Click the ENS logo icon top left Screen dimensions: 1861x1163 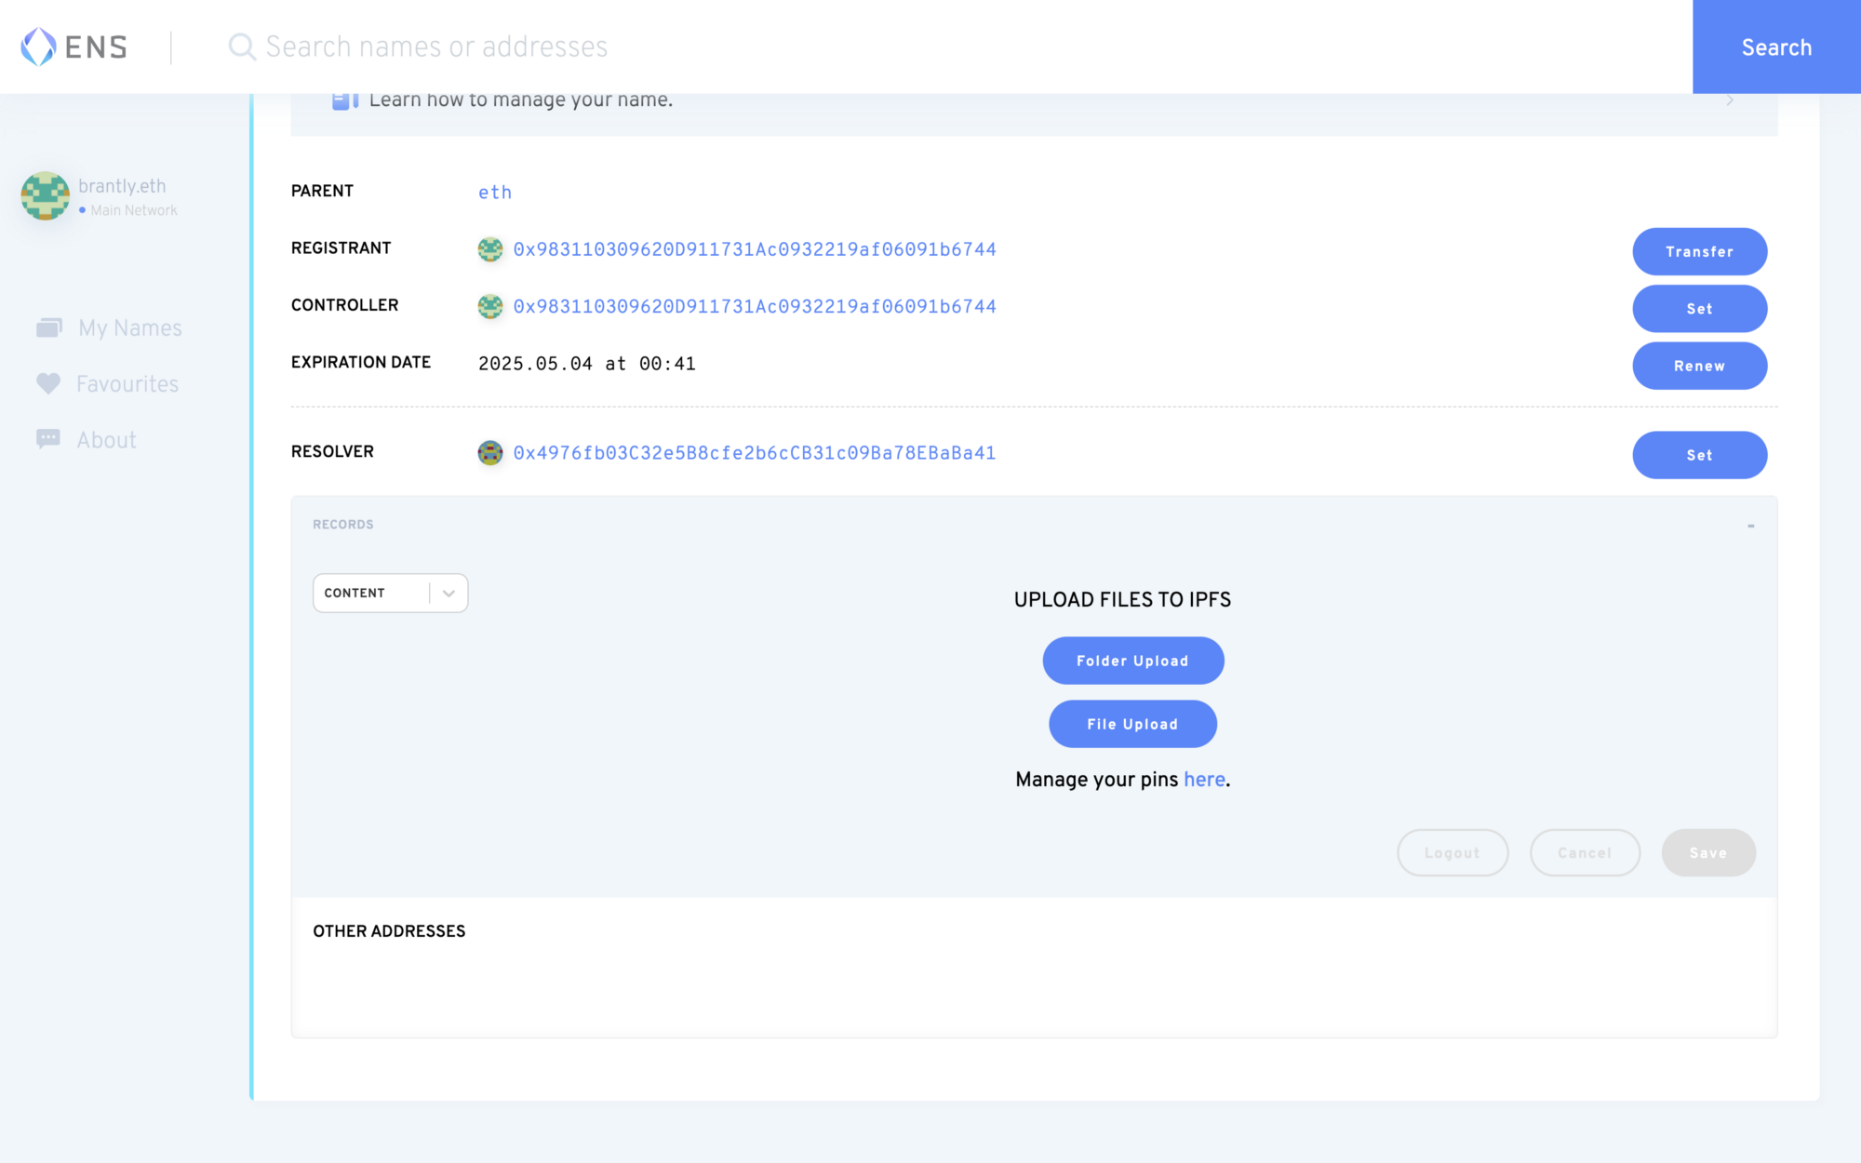click(x=39, y=45)
